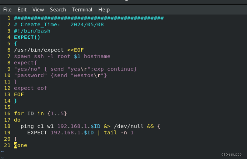The image size is (247, 159).
Task: Click the '/usr/bin/expect <<EOF' line
Action: tap(49, 50)
